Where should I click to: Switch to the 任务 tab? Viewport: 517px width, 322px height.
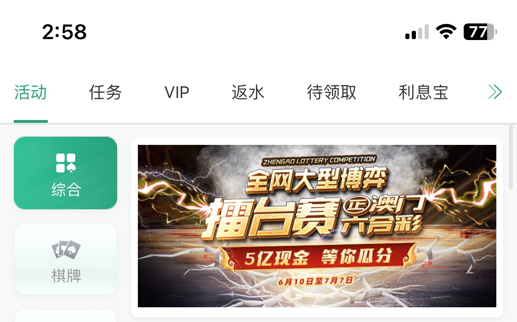coord(106,92)
